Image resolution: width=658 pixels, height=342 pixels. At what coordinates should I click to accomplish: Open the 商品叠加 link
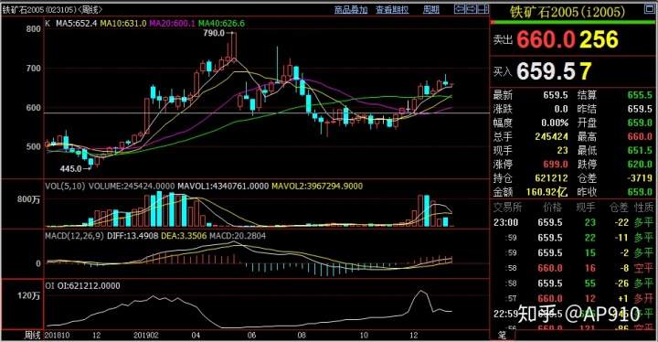351,10
